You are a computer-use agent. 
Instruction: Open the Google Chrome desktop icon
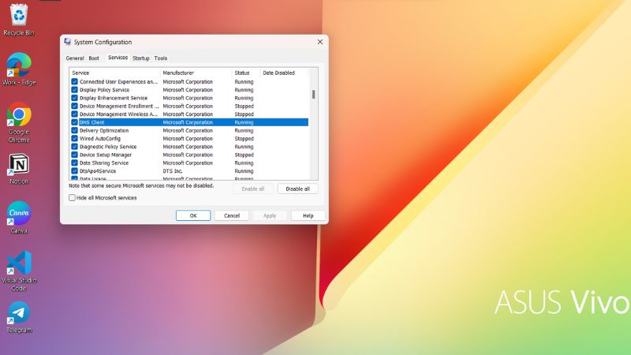18,116
